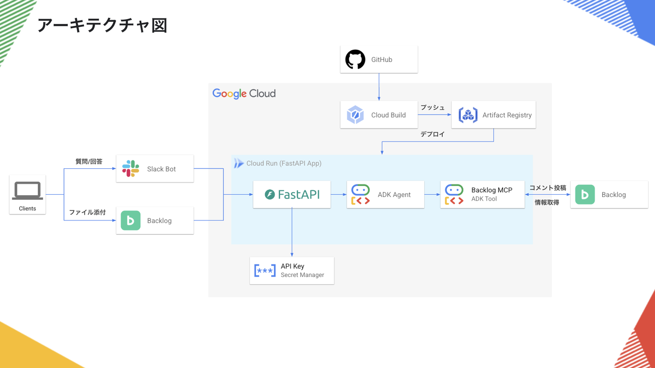Click the ファイル添付 arrow label

[x=87, y=212]
